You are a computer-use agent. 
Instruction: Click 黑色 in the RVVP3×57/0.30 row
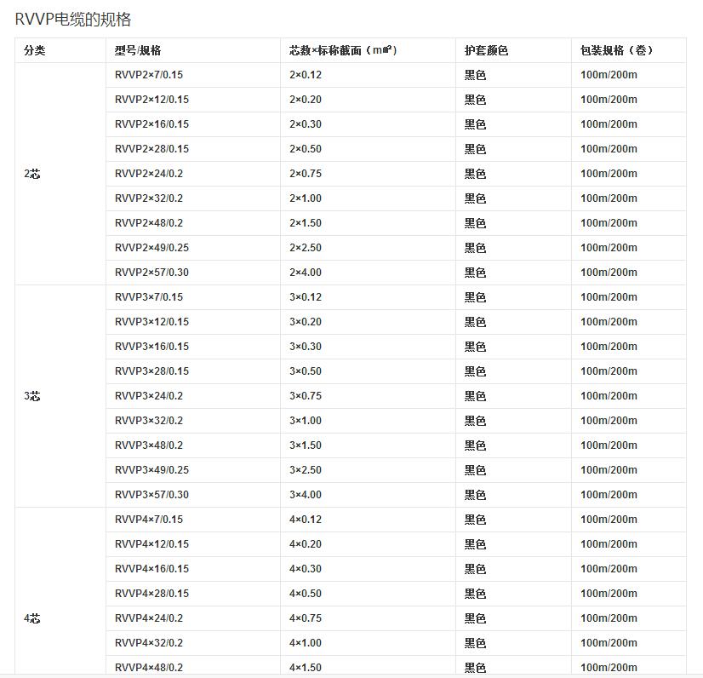[475, 495]
